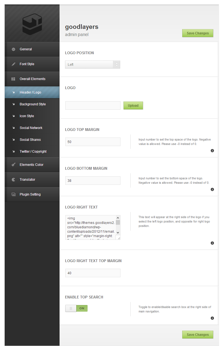Click the Translator icon in sidebar
This screenshot has width=222, height=346.
[x=13, y=180]
